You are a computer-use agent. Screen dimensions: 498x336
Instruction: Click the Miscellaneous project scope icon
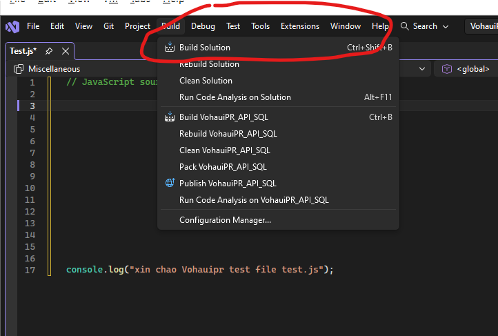(19, 69)
